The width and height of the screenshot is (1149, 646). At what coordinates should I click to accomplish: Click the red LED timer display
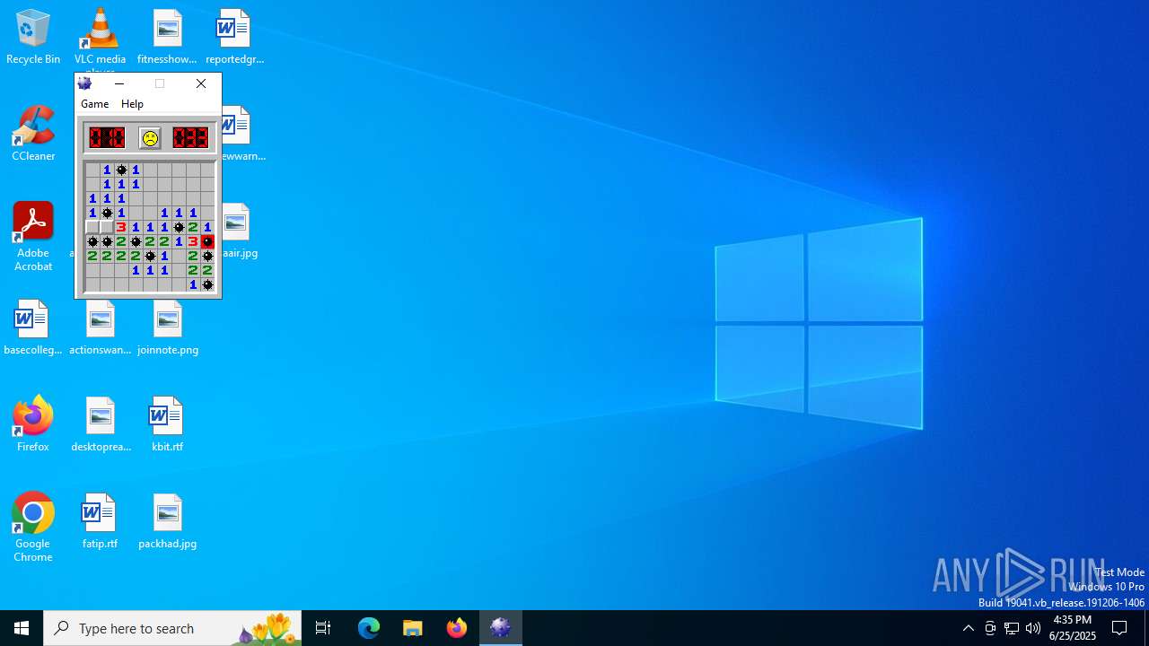190,137
